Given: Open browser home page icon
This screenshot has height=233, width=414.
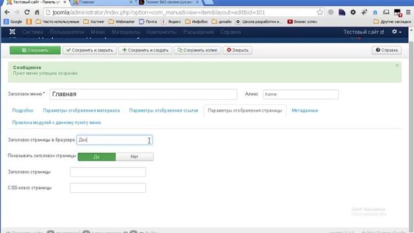Looking at the screenshot, I should (x=38, y=12).
